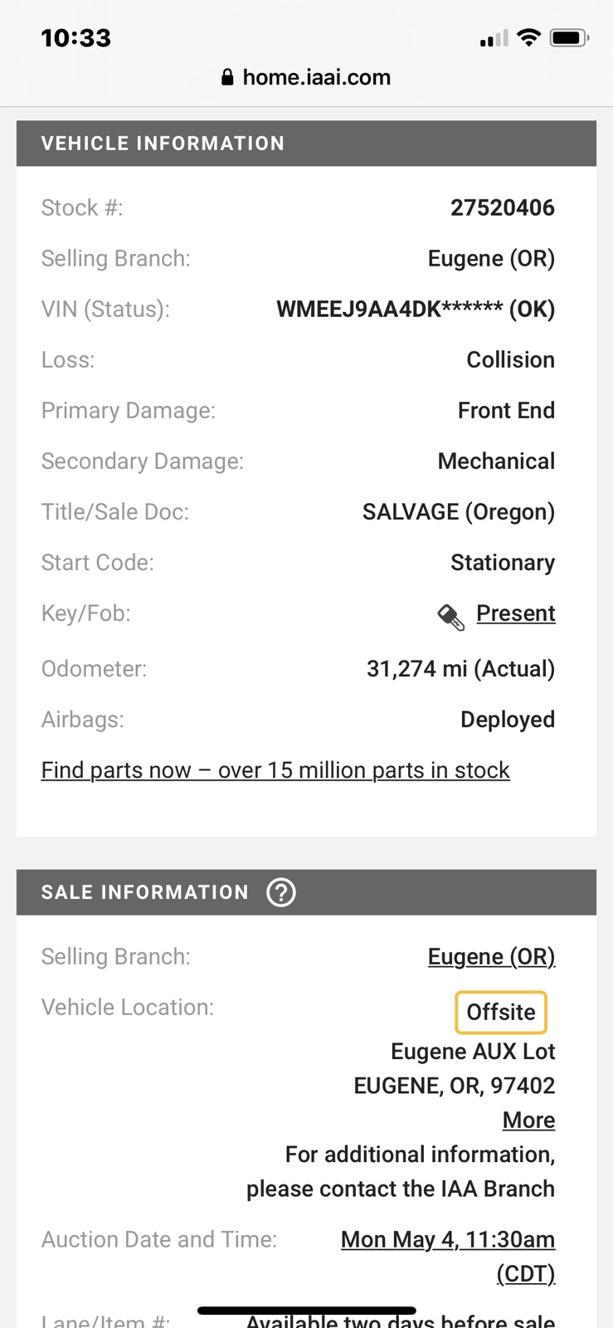This screenshot has width=613, height=1328.
Task: Click the key fob icon
Action: pos(450,616)
